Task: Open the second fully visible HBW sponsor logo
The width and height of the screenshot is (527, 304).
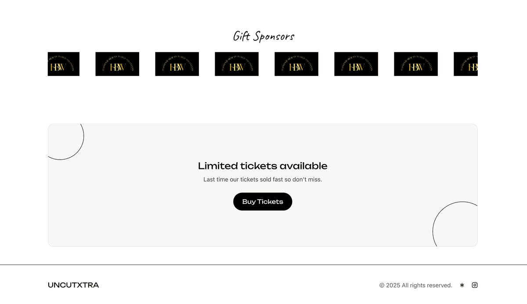Action: 177,64
